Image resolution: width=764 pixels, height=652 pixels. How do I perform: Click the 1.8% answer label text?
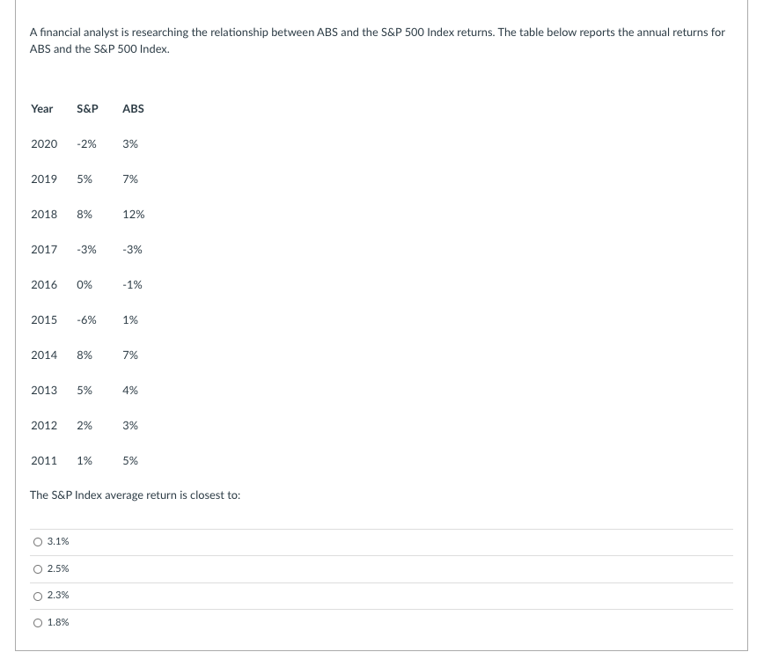click(x=58, y=622)
